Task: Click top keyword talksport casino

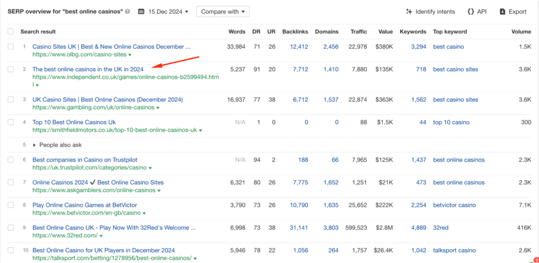Action: coord(454,250)
